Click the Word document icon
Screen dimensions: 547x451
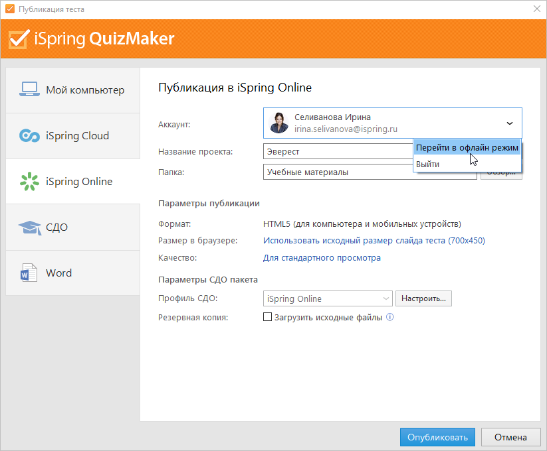tap(29, 273)
